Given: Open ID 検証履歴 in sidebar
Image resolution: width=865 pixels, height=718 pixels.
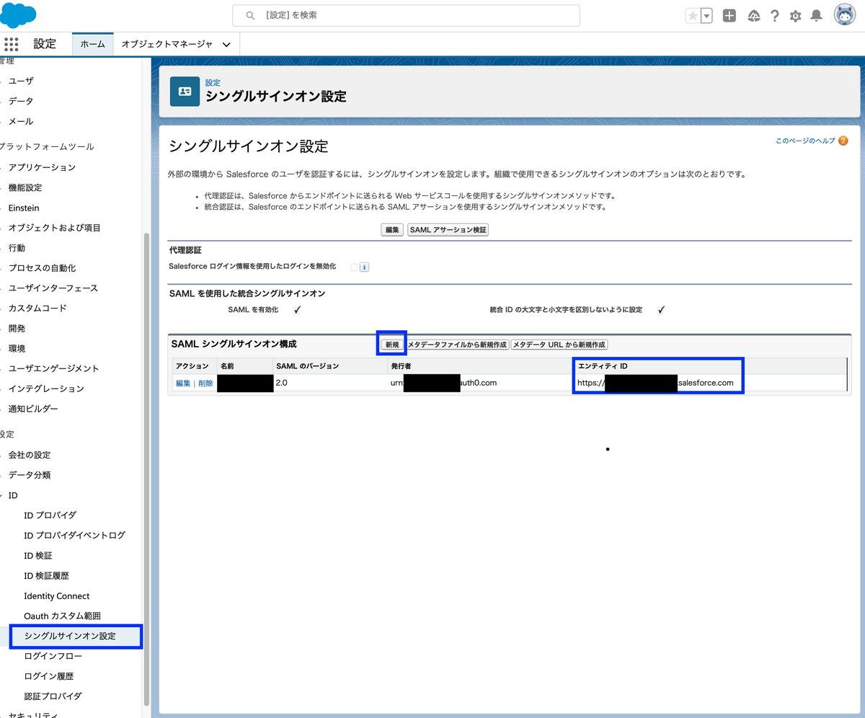Looking at the screenshot, I should pos(46,576).
